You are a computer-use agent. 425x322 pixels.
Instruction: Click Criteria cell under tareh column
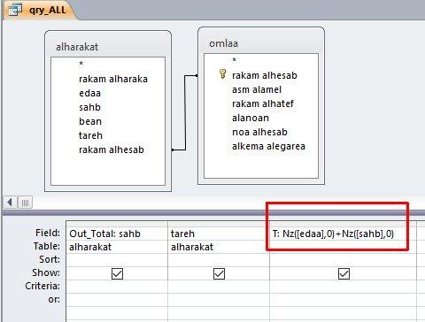219,287
